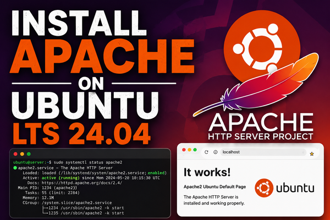Minimize the browser window with yellow dot

coord(189,150)
